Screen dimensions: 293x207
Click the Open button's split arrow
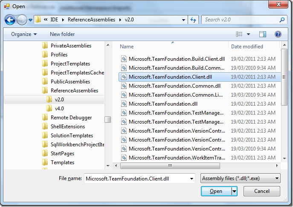[x=234, y=191]
